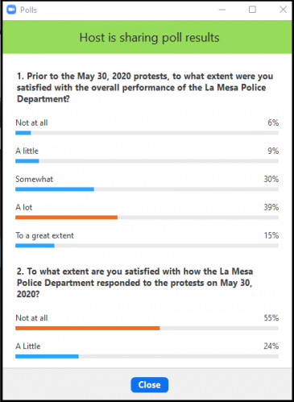The image size is (294, 402).
Task: Click the 'A Little' 24% result bar
Action: tap(147, 356)
